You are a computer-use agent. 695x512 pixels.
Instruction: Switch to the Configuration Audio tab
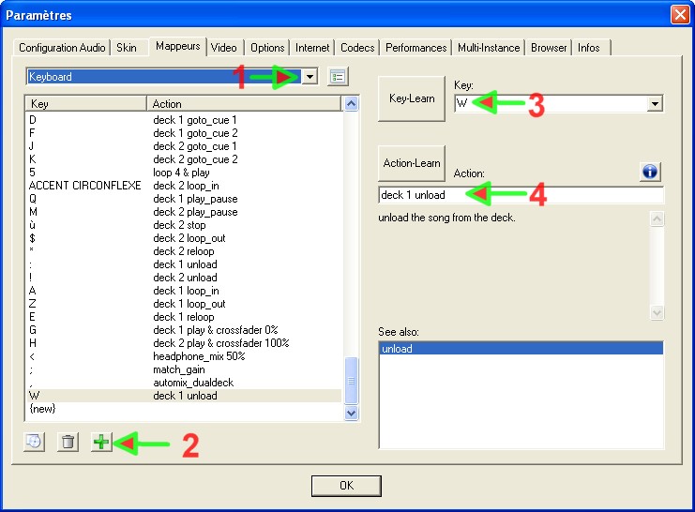click(x=62, y=48)
